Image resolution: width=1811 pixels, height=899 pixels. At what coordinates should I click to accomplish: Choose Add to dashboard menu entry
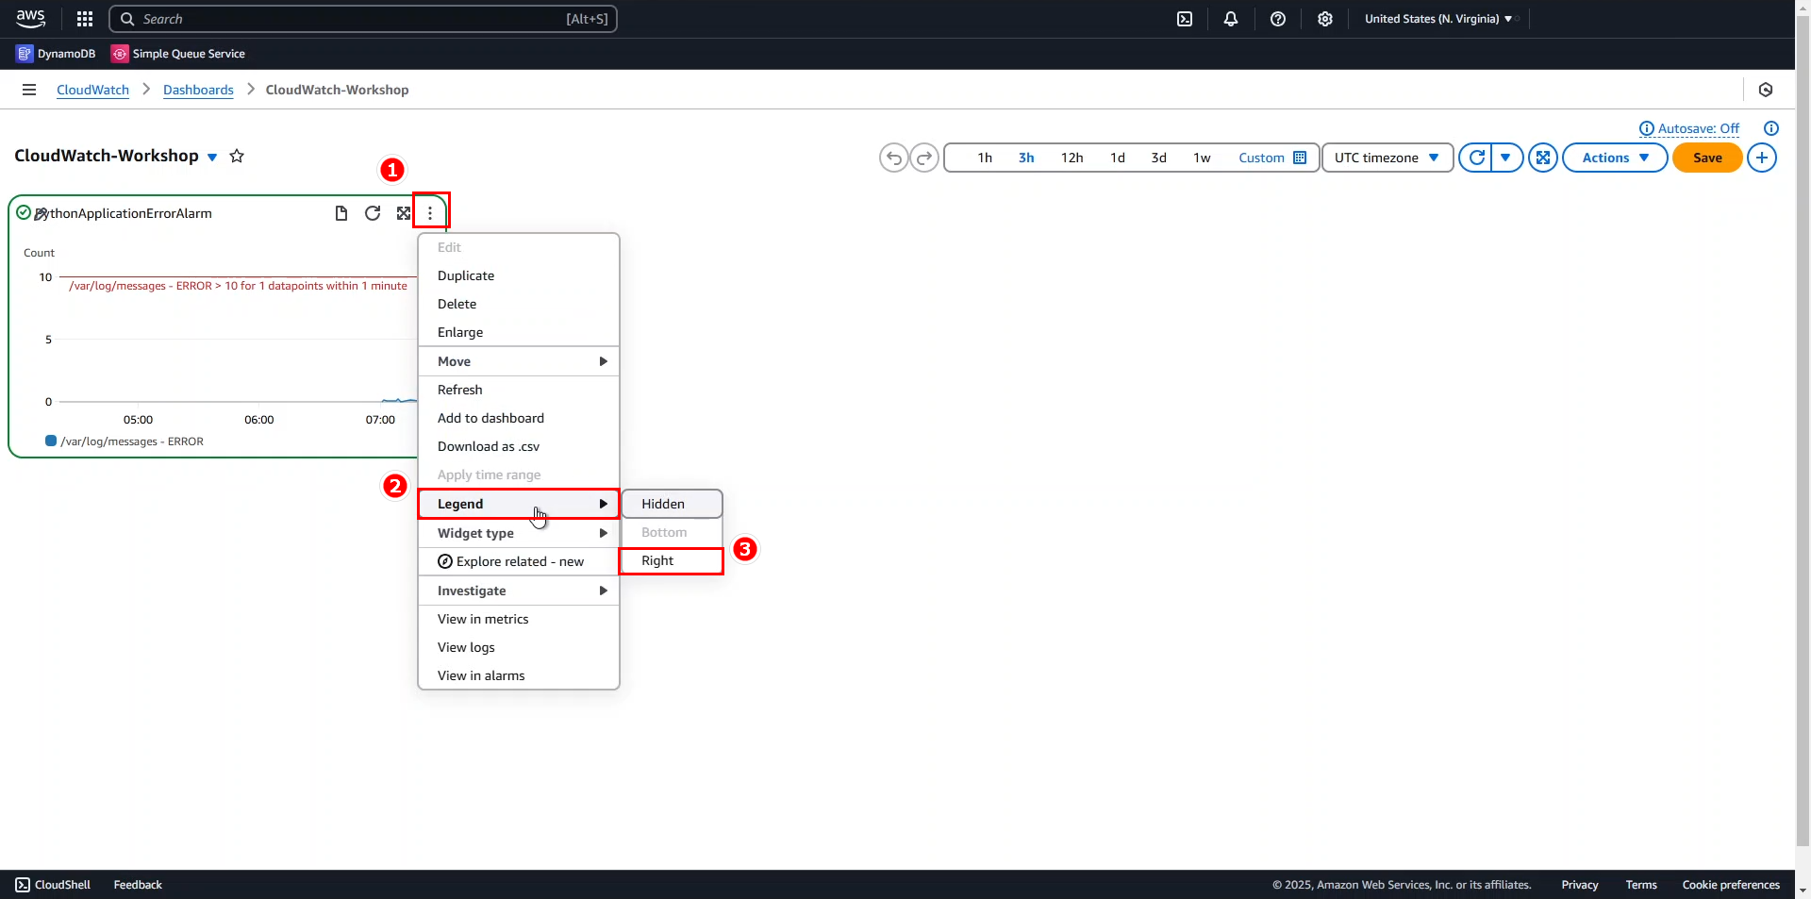pyautogui.click(x=519, y=418)
